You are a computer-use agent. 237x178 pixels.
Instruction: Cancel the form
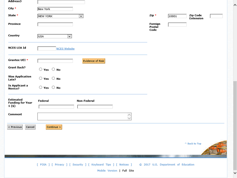tap(30, 127)
